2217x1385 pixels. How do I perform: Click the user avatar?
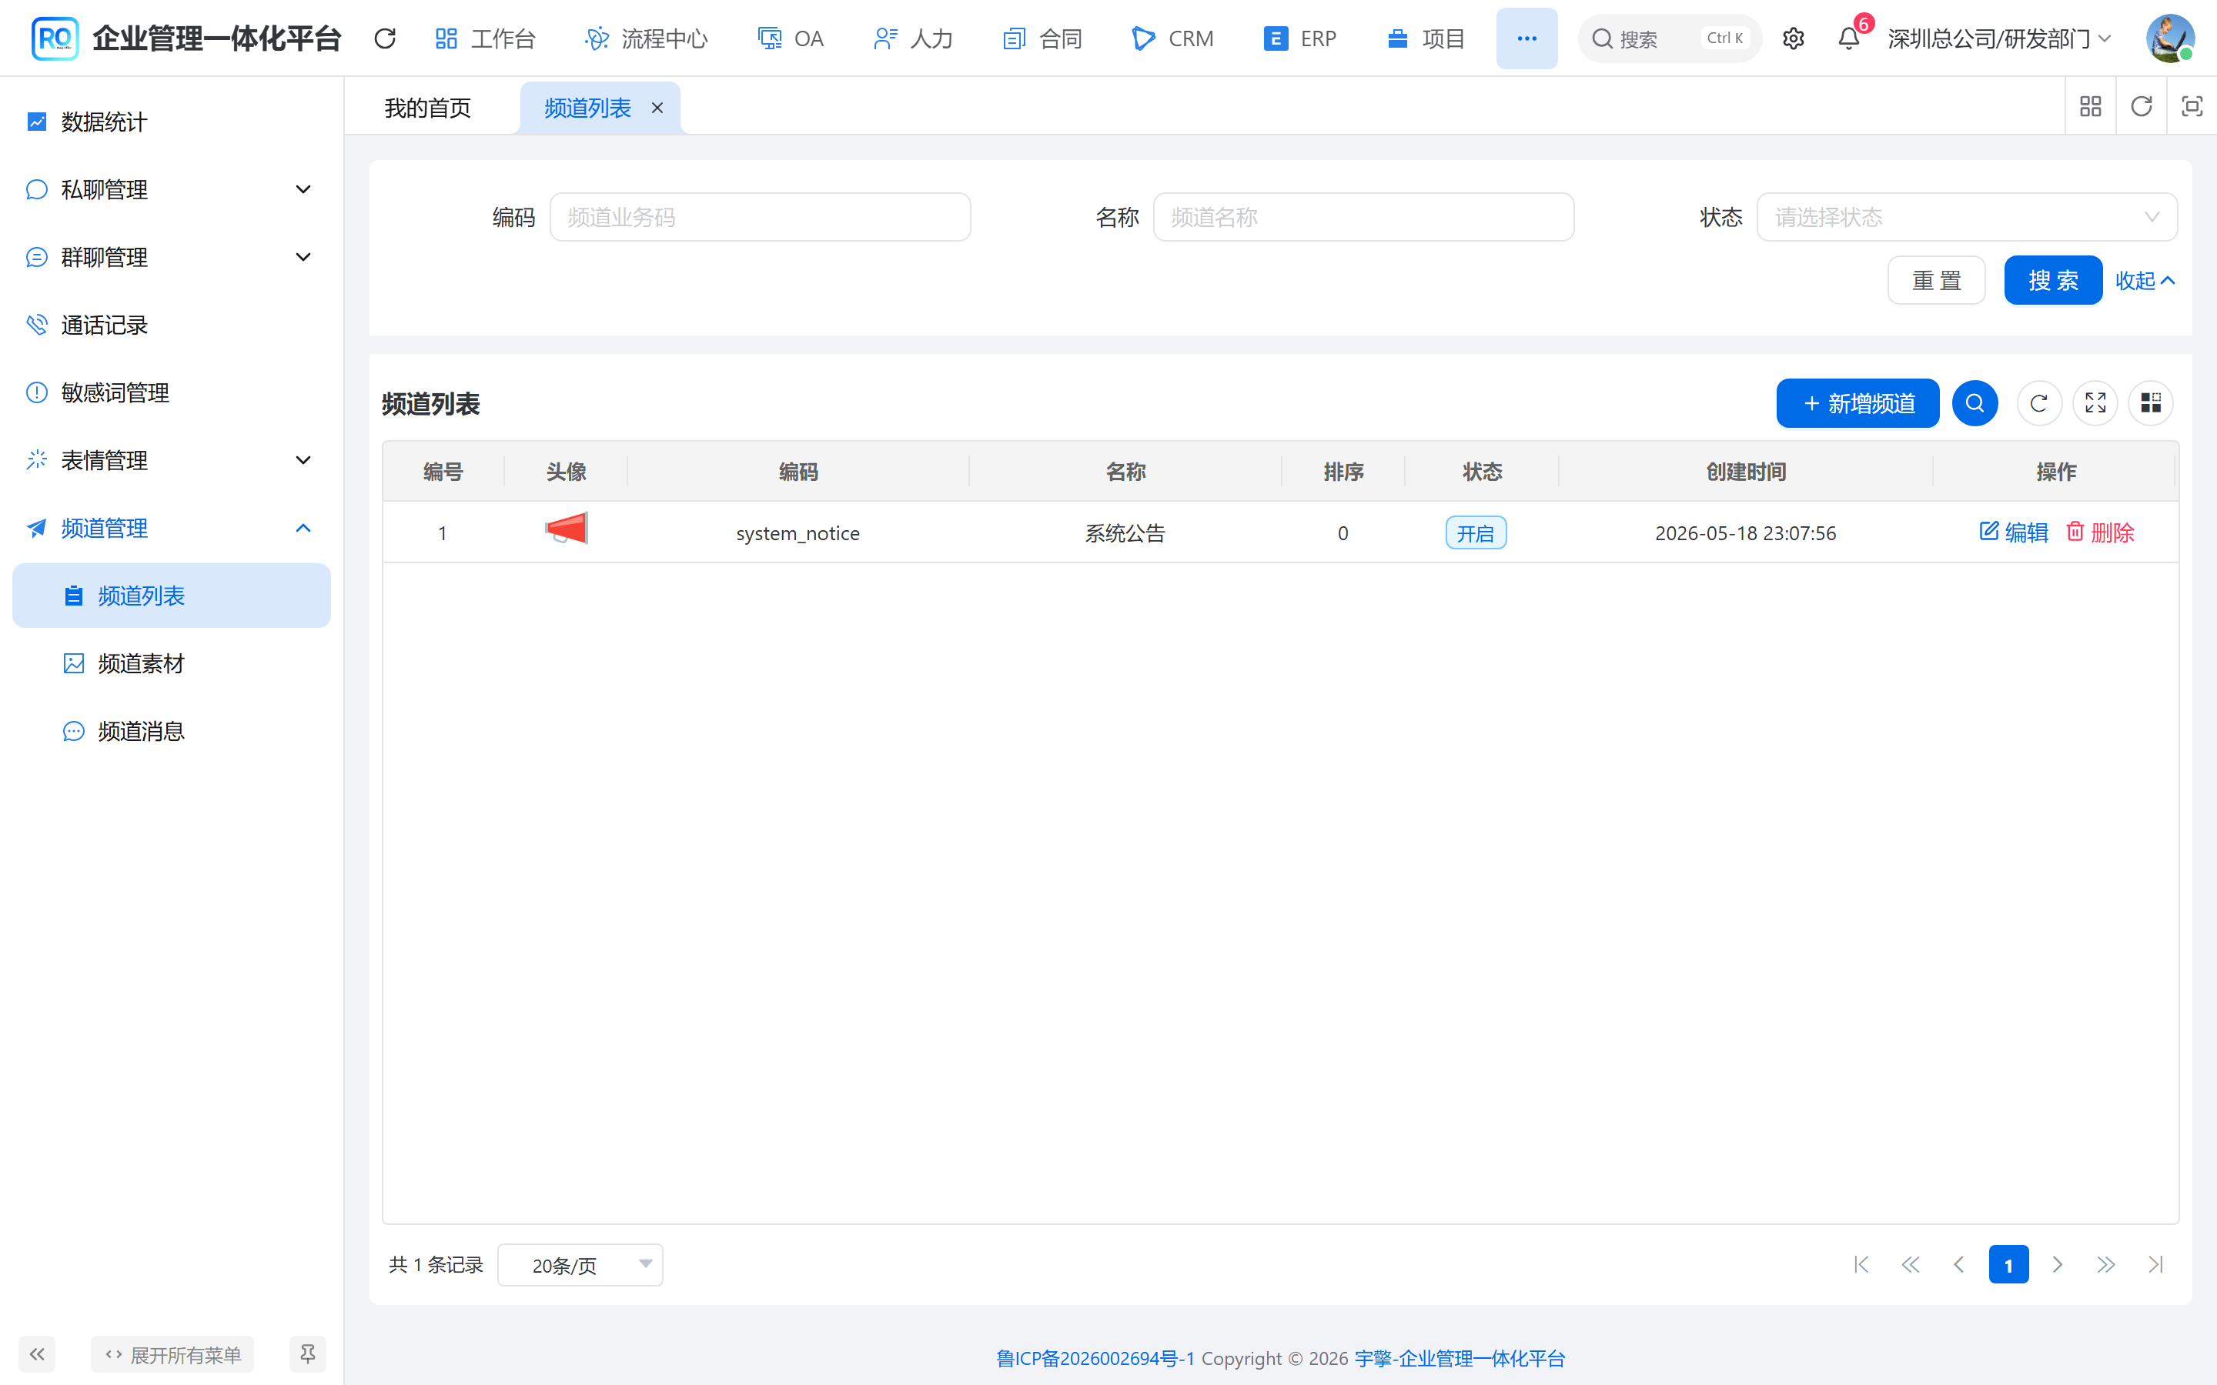(2169, 38)
